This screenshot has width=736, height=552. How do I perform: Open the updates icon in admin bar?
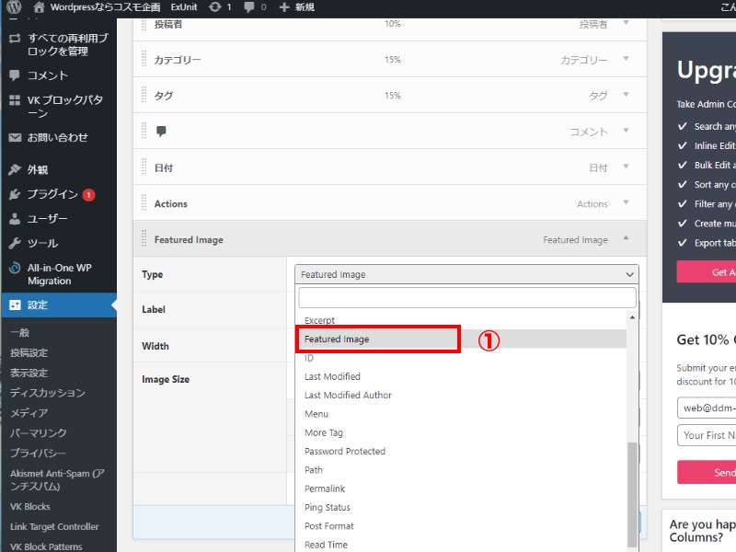(x=214, y=7)
